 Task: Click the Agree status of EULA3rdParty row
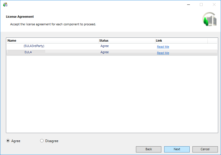tap(105, 46)
